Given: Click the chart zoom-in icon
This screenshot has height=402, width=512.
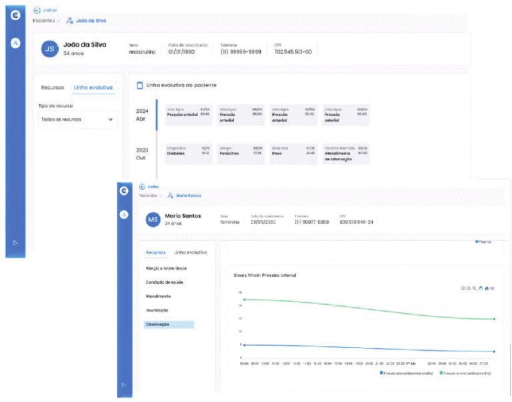Looking at the screenshot, I should (x=463, y=288).
